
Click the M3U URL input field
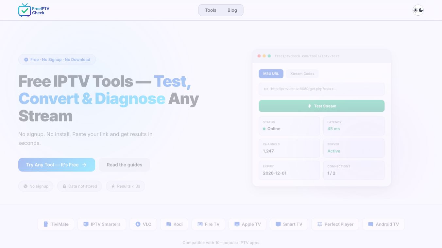pyautogui.click(x=322, y=89)
